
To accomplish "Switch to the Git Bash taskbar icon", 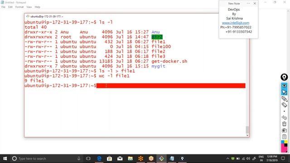I will tap(161, 158).
